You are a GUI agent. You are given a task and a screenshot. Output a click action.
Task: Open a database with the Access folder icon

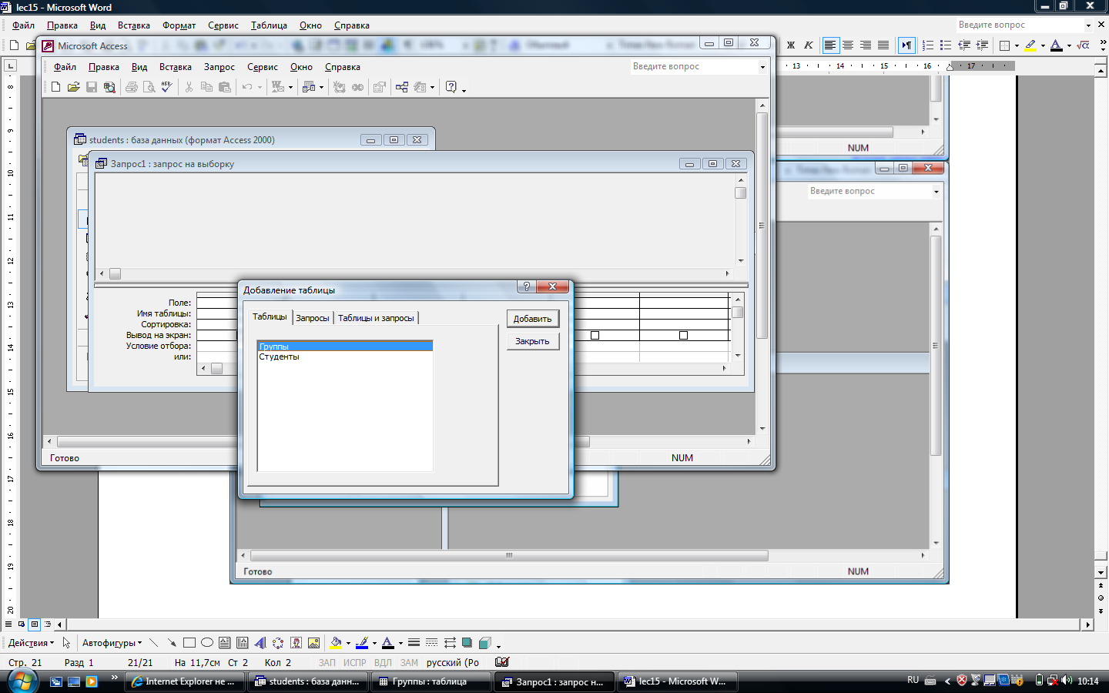74,87
